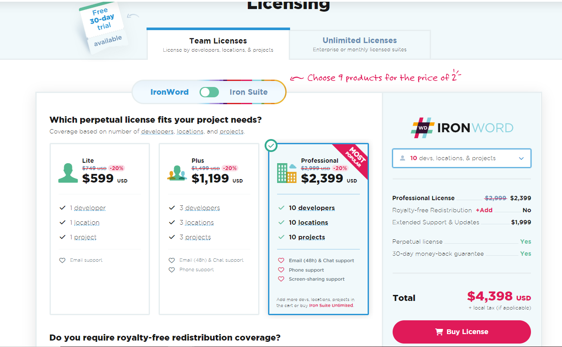Viewport: 562px width, 347px height.
Task: Click the heart icon next to Plus Phone support
Action: (x=172, y=270)
